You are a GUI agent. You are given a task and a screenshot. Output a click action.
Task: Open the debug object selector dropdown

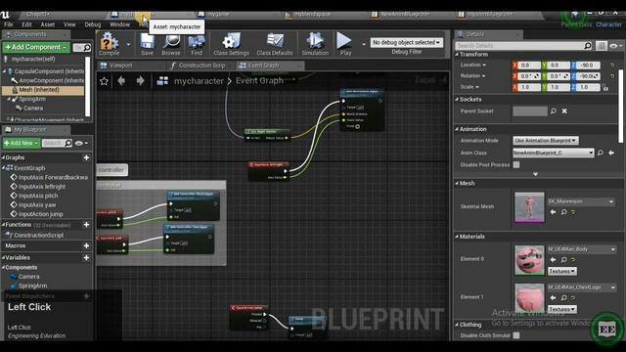click(407, 42)
